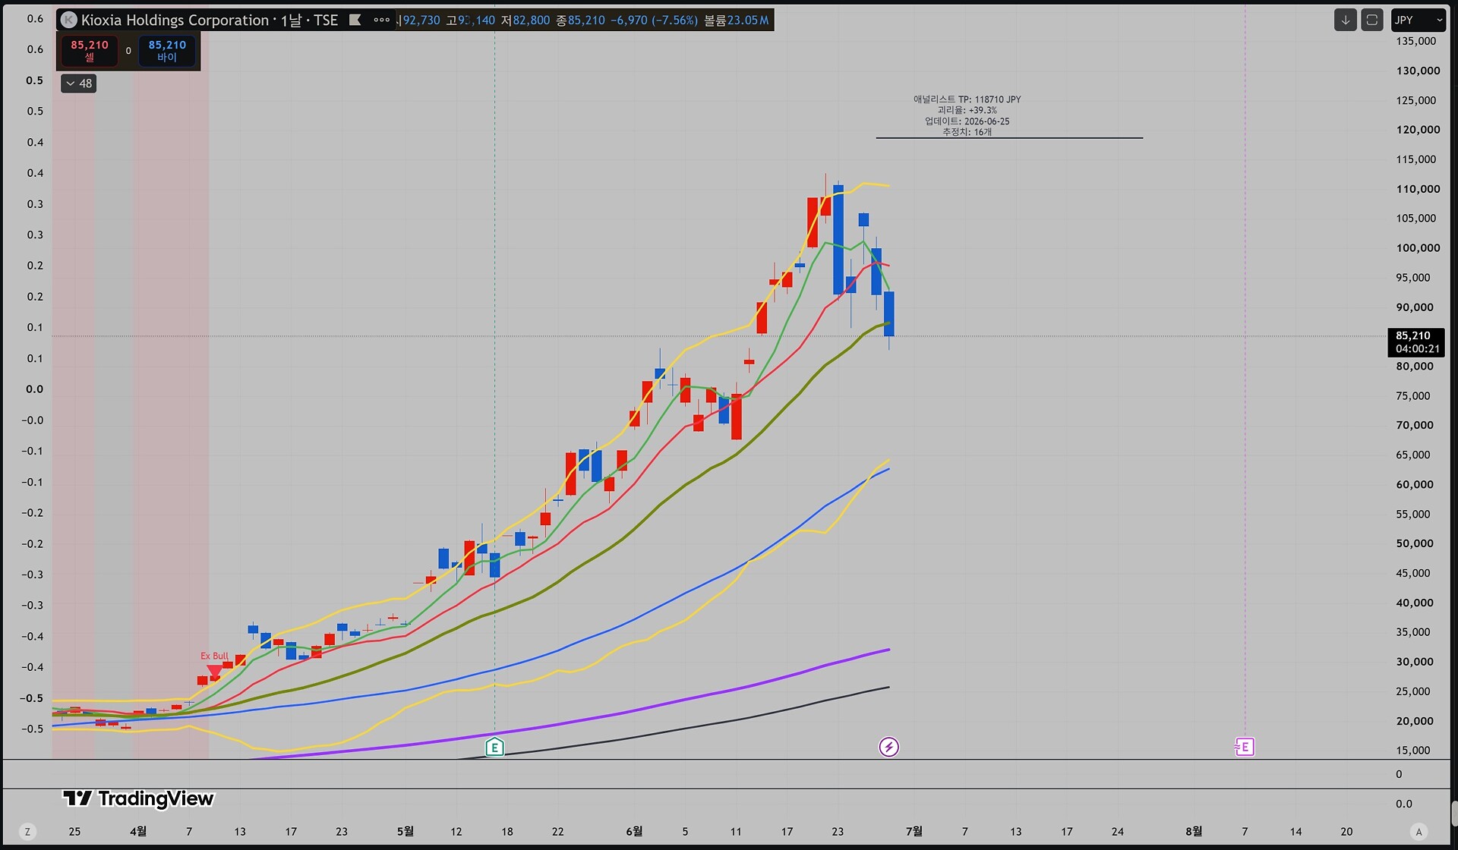Toggle fullscreen with the frame icon
This screenshot has height=850, width=1458.
pyautogui.click(x=1372, y=20)
